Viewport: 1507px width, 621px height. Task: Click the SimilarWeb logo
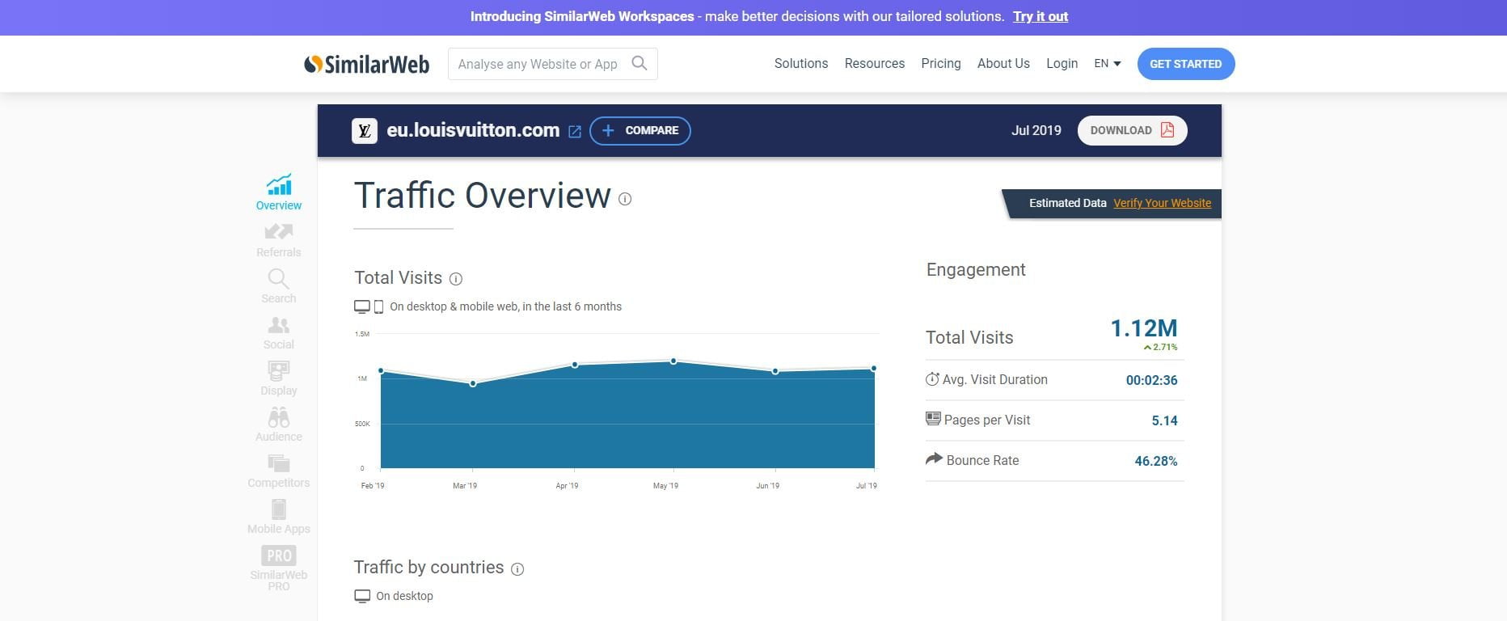tap(367, 64)
